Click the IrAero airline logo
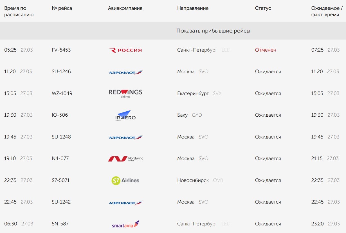 [125, 115]
